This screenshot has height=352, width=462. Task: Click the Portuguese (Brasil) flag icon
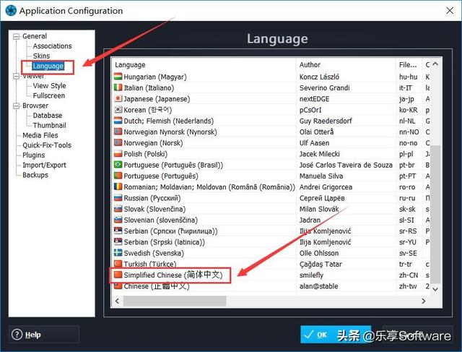[x=118, y=165]
